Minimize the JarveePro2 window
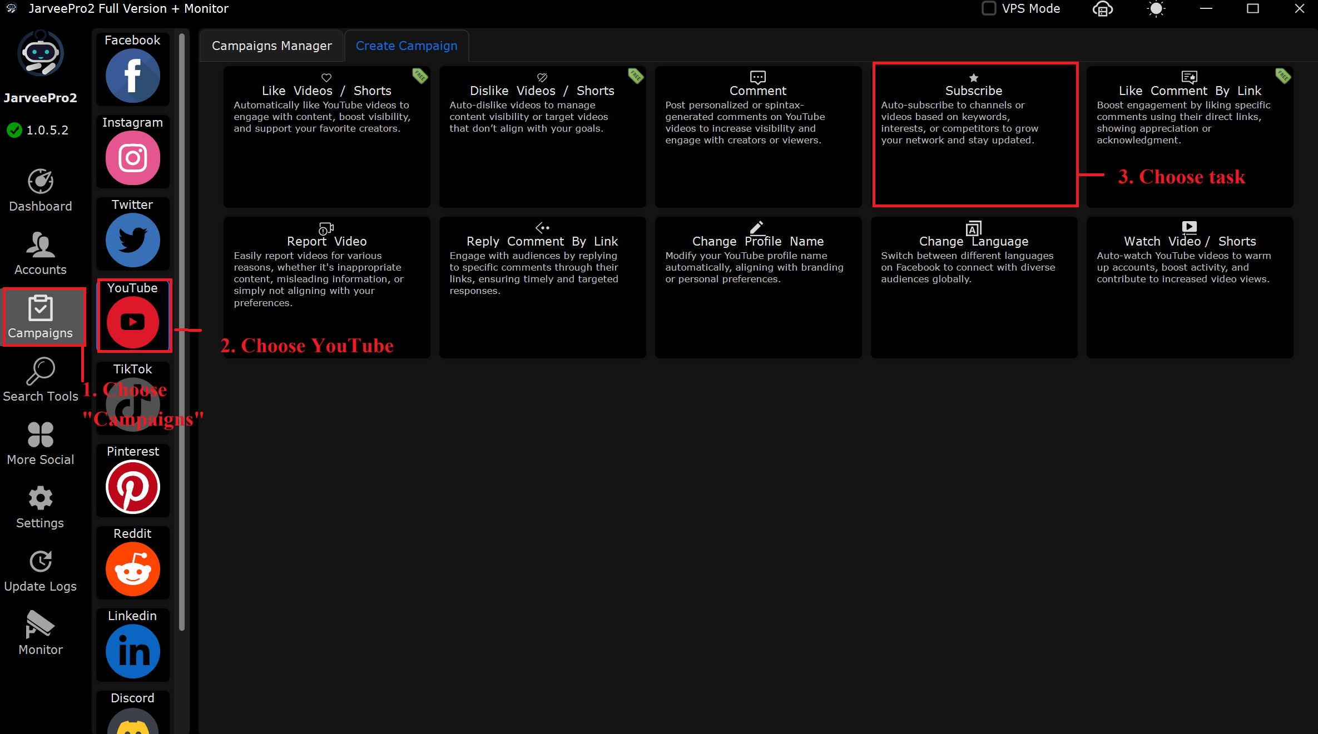The height and width of the screenshot is (734, 1318). [x=1206, y=8]
